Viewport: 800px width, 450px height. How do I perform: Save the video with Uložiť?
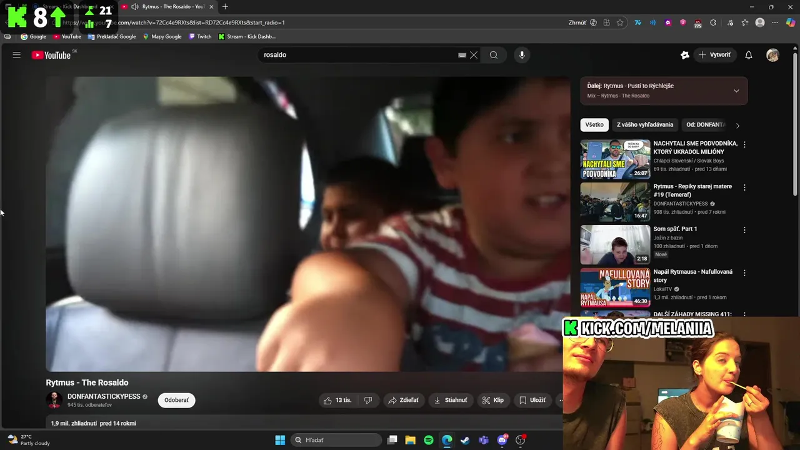(x=532, y=400)
